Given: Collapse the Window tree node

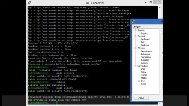Looking at the screenshot, I should point(135,48).
